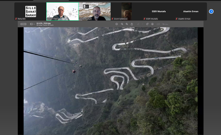221x135 pixels.
Task: Click the Preview info inspector icon
Action: [116, 24]
